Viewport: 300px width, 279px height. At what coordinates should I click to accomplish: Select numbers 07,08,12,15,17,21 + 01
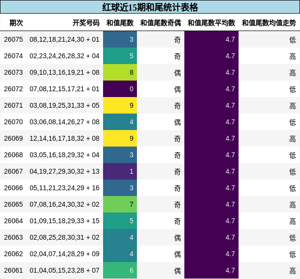coord(64,89)
